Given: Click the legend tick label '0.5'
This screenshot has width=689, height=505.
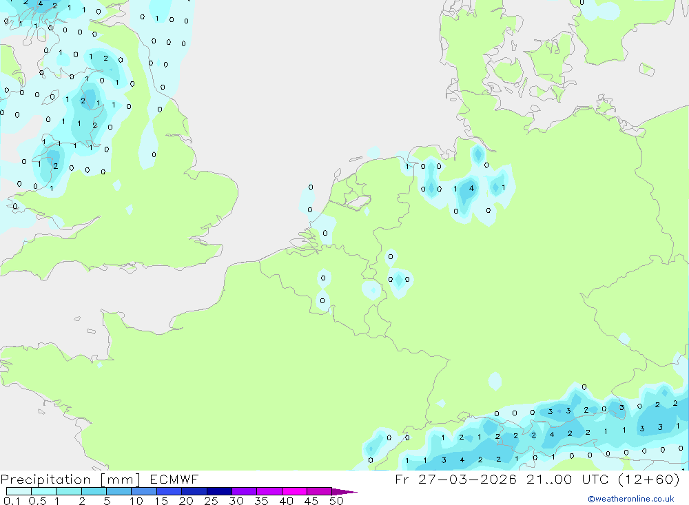Looking at the screenshot, I should point(37,501).
